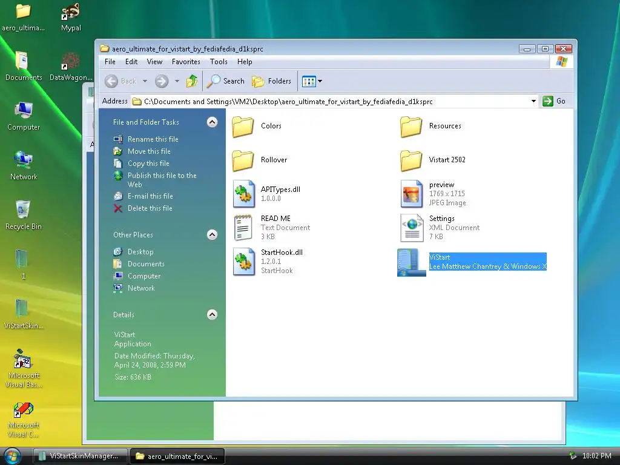Select the APITypes.dll file

point(266,194)
